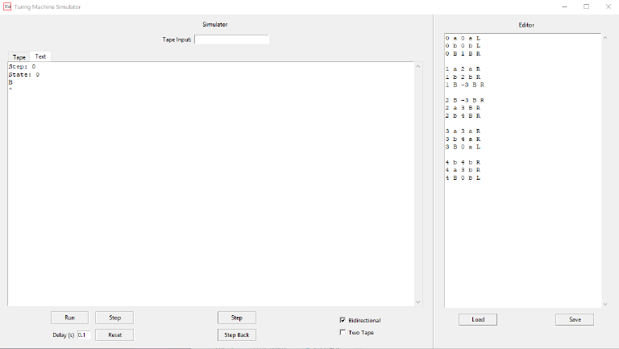Minimize the Turing Machine Simulator window
The width and height of the screenshot is (619, 349).
click(564, 6)
